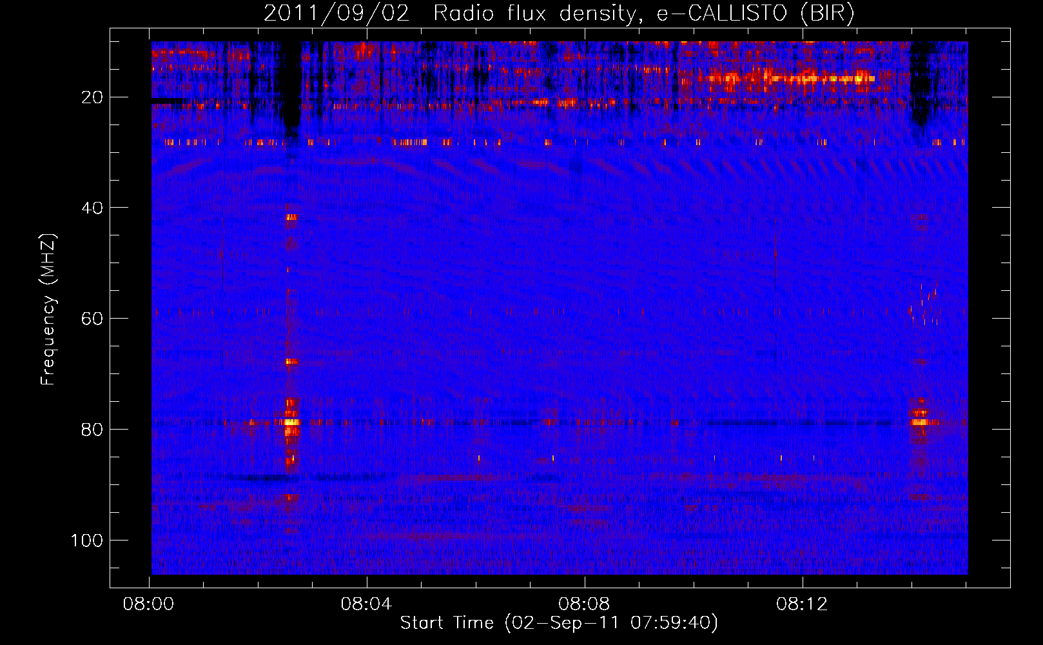The image size is (1043, 645).
Task: Click the 'Frequency (MHZ)' vertical axis label
Action: pyautogui.click(x=49, y=309)
